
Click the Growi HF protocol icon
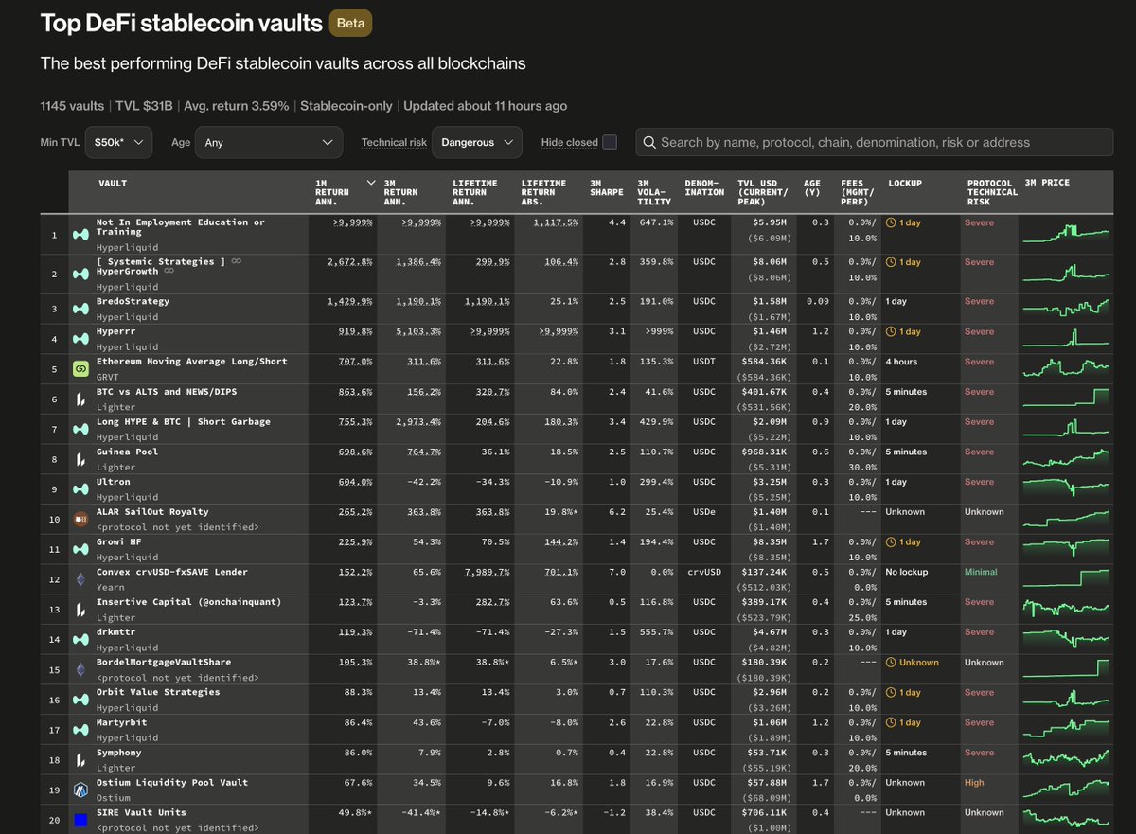click(x=81, y=549)
